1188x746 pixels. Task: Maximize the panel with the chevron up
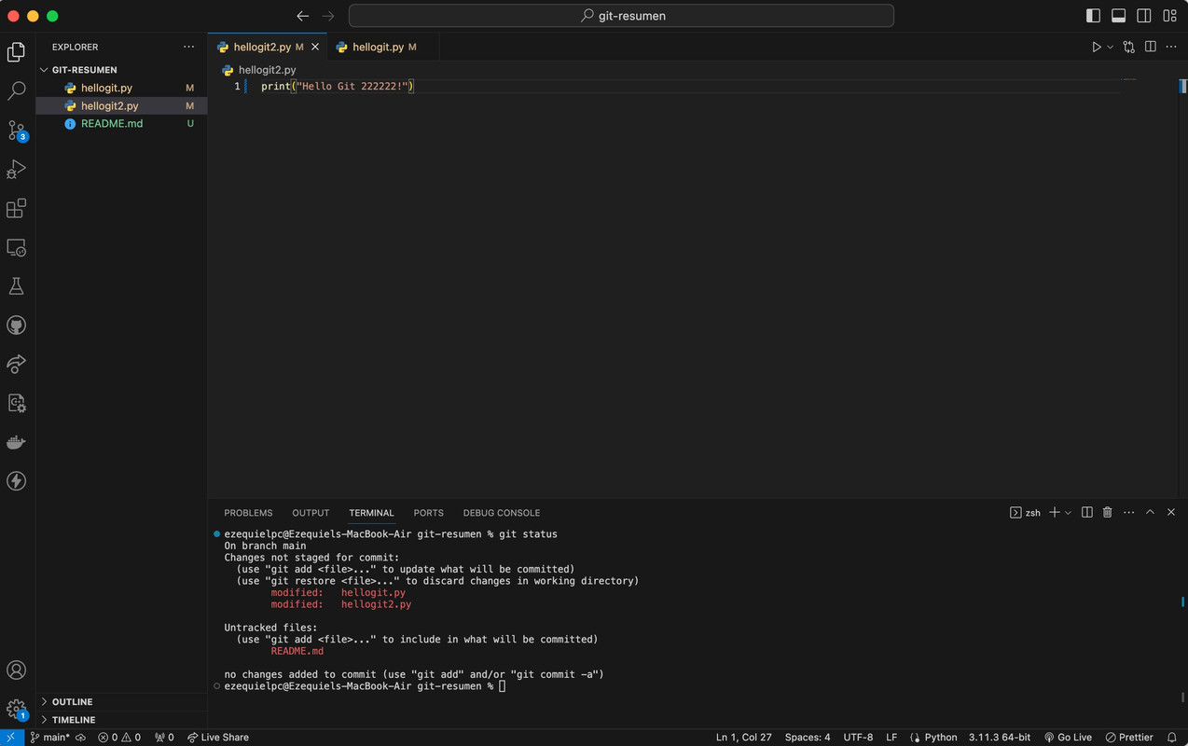coord(1151,513)
